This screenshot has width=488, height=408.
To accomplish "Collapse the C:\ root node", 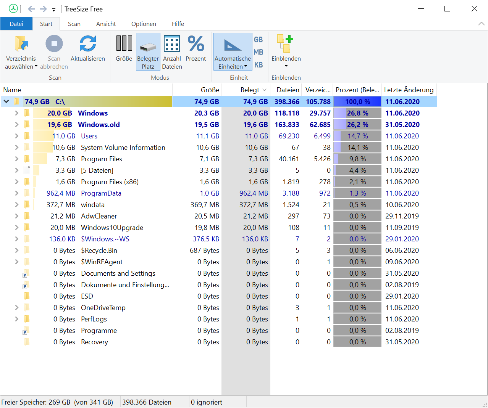I will click(x=6, y=101).
